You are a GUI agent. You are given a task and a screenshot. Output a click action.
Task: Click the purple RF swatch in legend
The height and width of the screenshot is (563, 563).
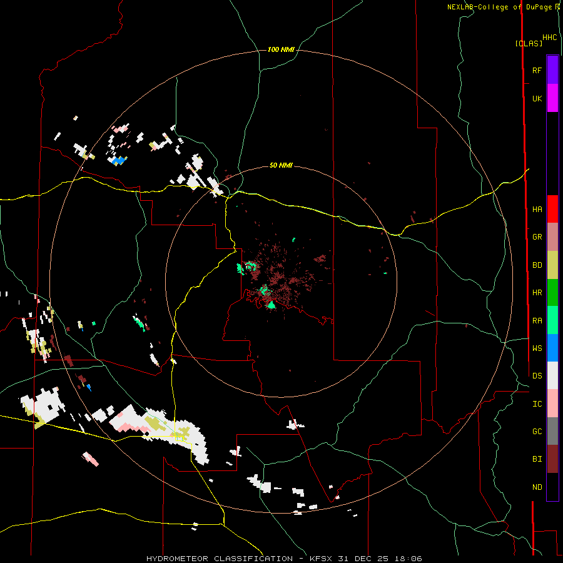click(x=552, y=69)
